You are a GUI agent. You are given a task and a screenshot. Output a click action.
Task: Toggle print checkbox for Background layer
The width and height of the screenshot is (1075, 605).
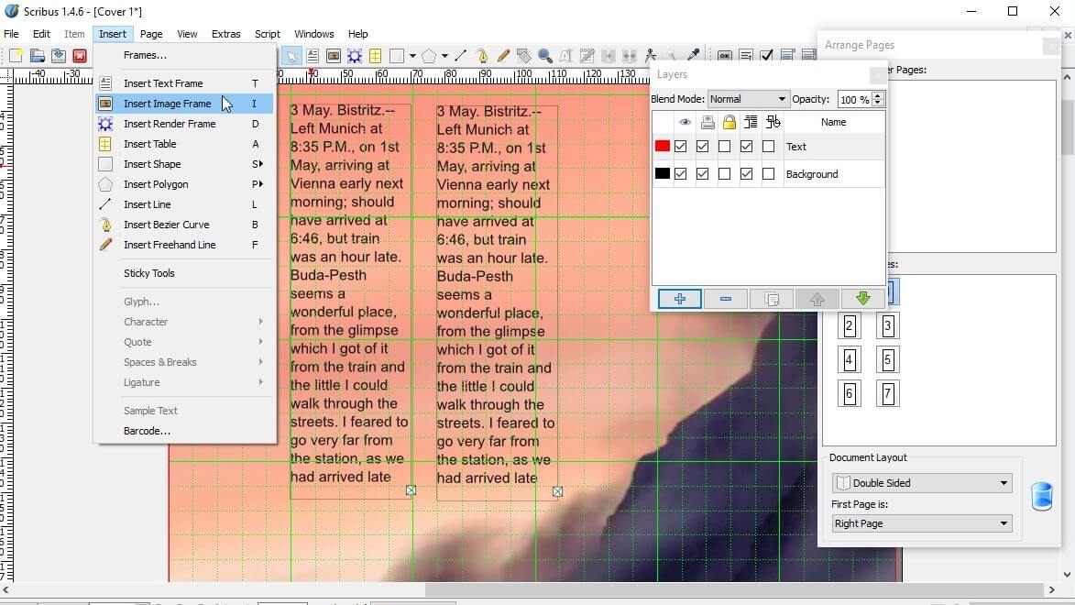coord(702,173)
